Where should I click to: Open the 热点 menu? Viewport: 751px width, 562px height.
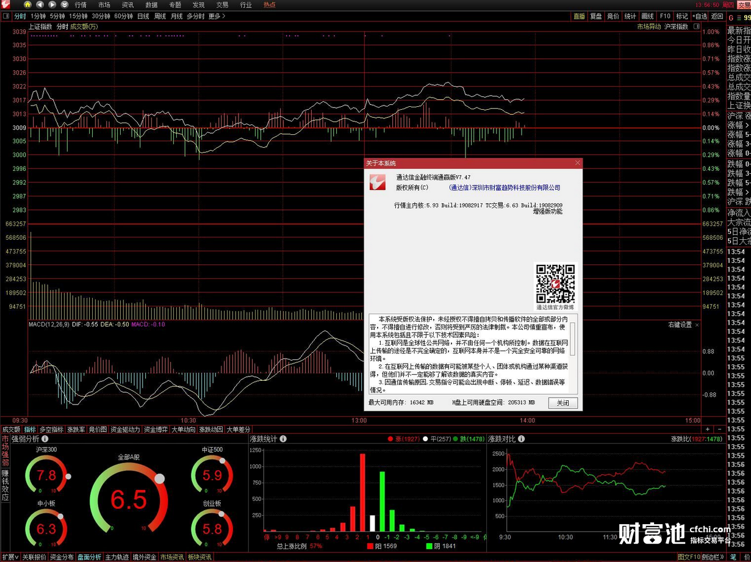click(x=269, y=5)
